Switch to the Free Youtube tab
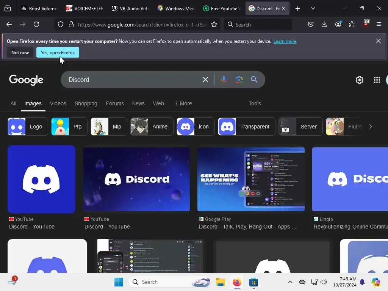388x291 pixels. click(221, 9)
